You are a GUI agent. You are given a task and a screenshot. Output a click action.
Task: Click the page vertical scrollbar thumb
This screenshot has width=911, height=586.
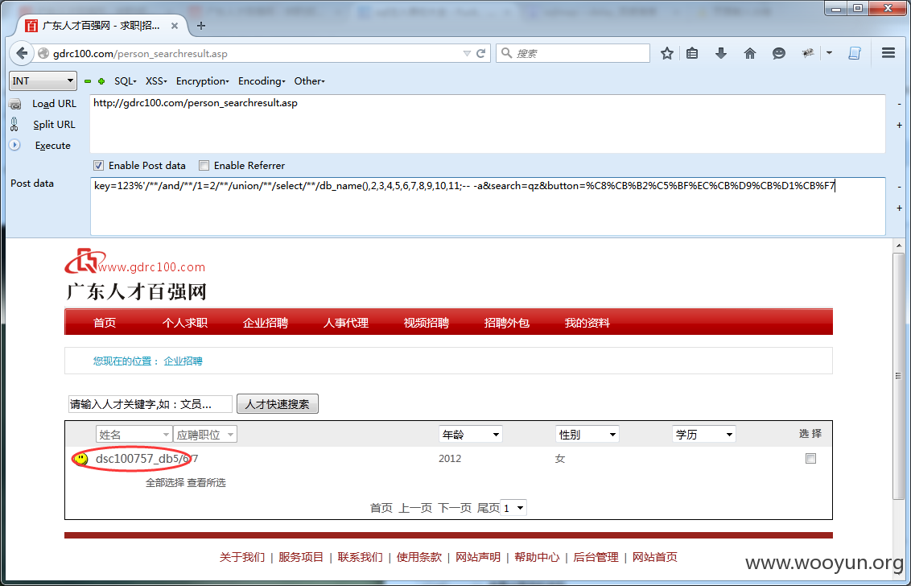tap(898, 376)
